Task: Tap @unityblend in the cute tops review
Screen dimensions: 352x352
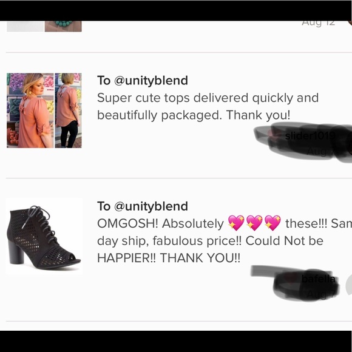Action: pos(151,80)
